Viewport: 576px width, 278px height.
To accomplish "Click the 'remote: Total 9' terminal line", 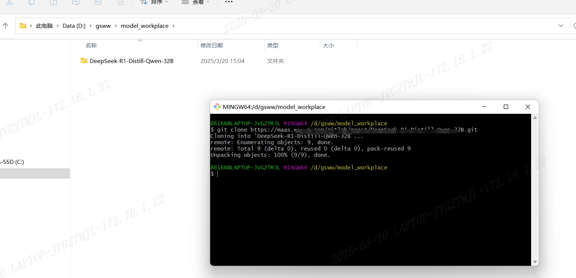I will tap(311, 149).
